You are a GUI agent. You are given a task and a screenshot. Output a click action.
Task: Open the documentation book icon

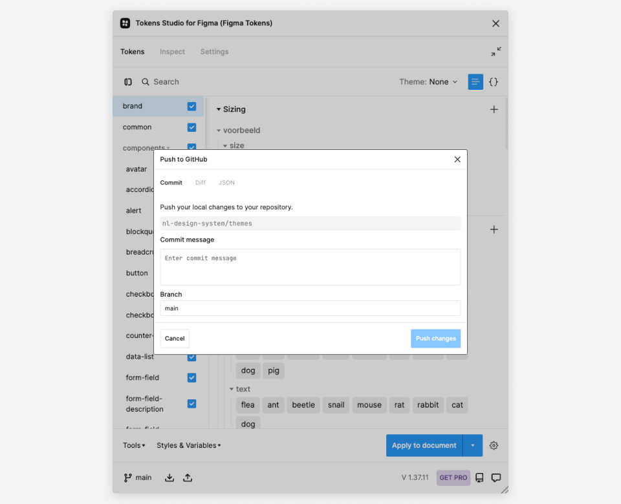tap(479, 478)
